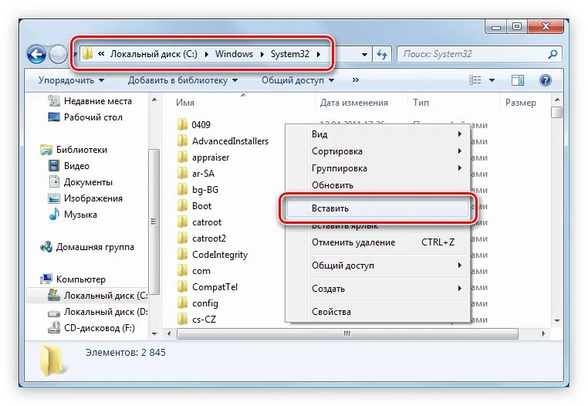This screenshot has height=406, width=588.
Task: Click the Forward navigation arrow button
Action: (58, 54)
